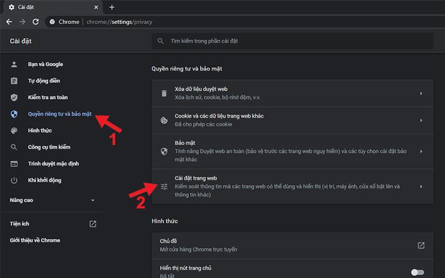Viewport: 445px width, 278px height.
Task: Click the magnifier icon in settings search box
Action: (x=161, y=41)
